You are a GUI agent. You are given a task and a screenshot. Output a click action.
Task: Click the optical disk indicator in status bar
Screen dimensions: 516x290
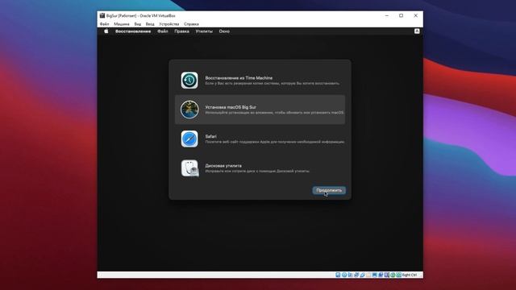click(x=344, y=275)
